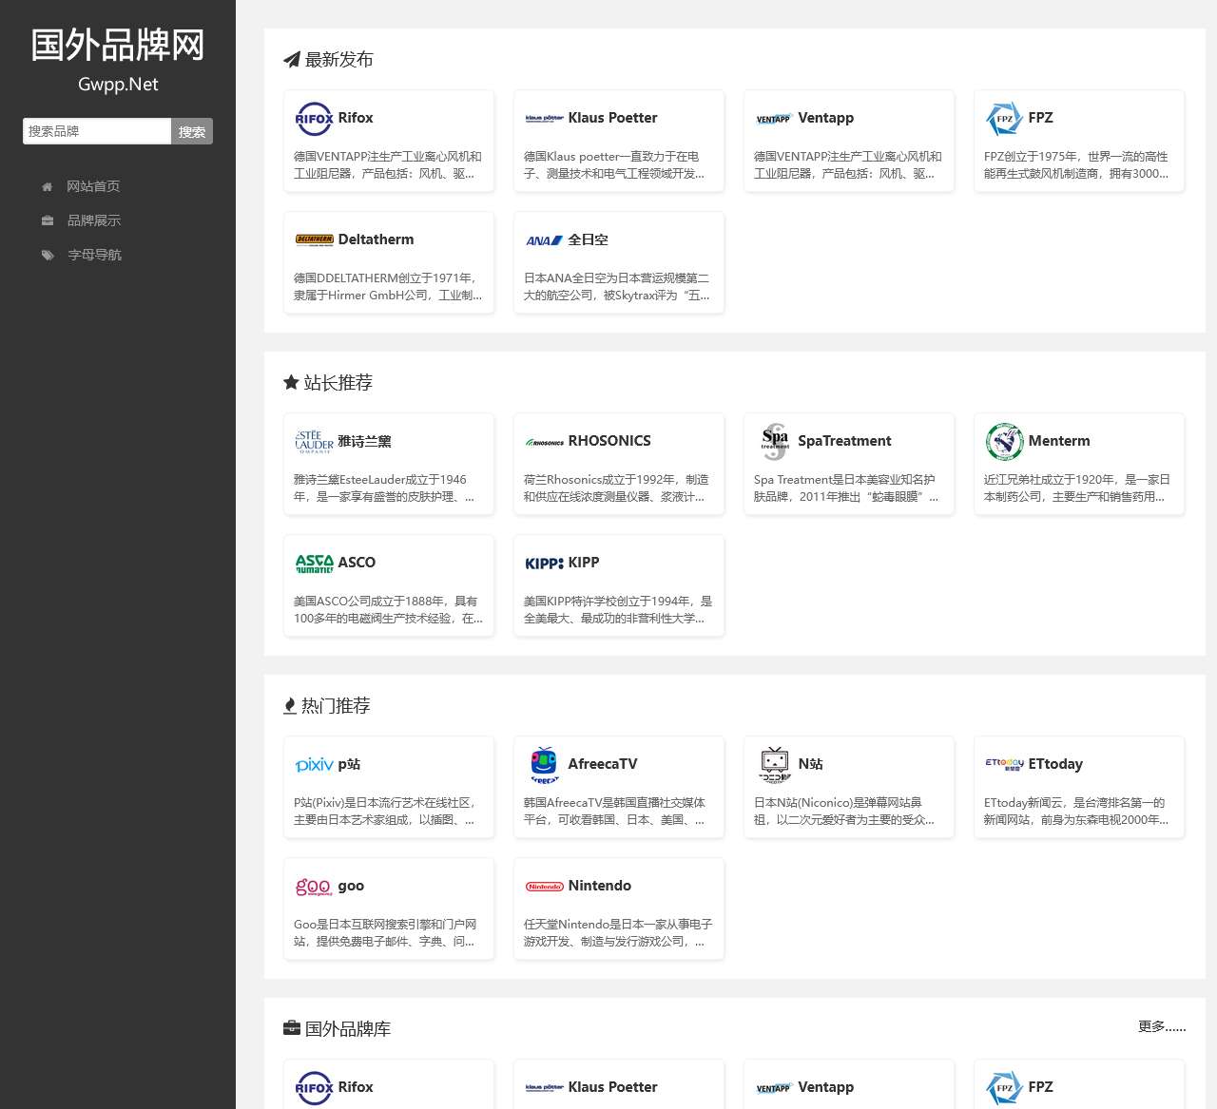This screenshot has height=1109, width=1217.
Task: Open 品牌展示 sidebar menu item
Action: [93, 220]
